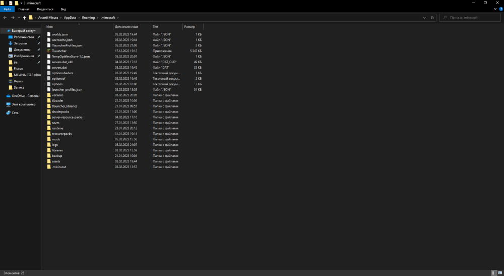Click the search .minecraft input field
This screenshot has height=276, width=504.
pyautogui.click(x=470, y=18)
